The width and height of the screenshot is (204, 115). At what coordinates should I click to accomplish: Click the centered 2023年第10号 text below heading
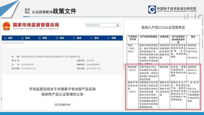62,105
